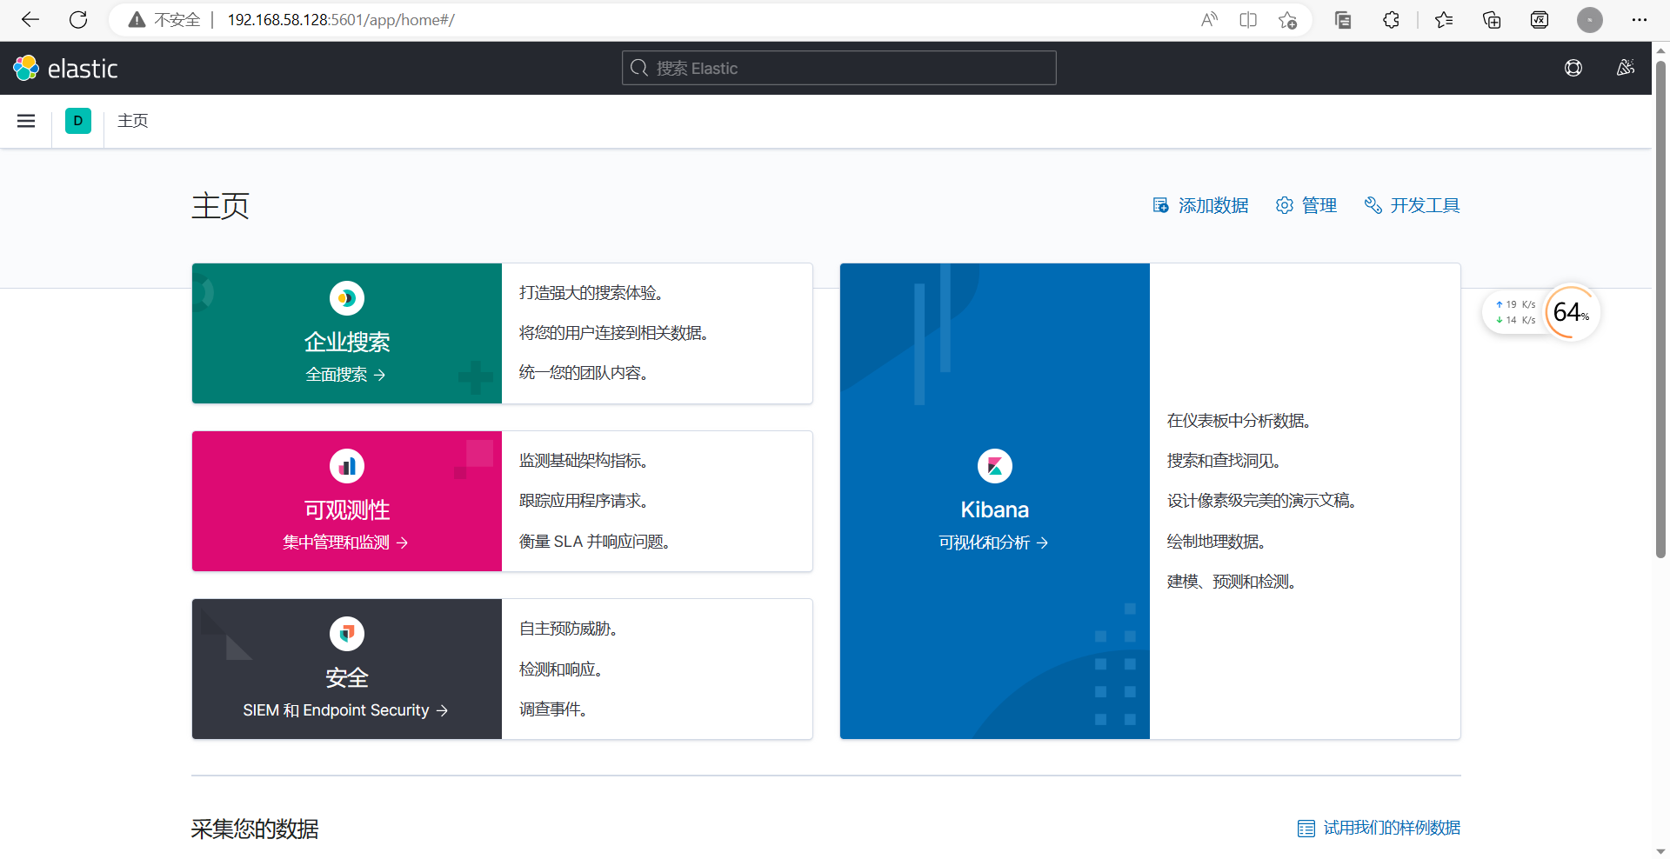This screenshot has height=859, width=1670.
Task: Reload the page with the refresh icon
Action: (x=78, y=19)
